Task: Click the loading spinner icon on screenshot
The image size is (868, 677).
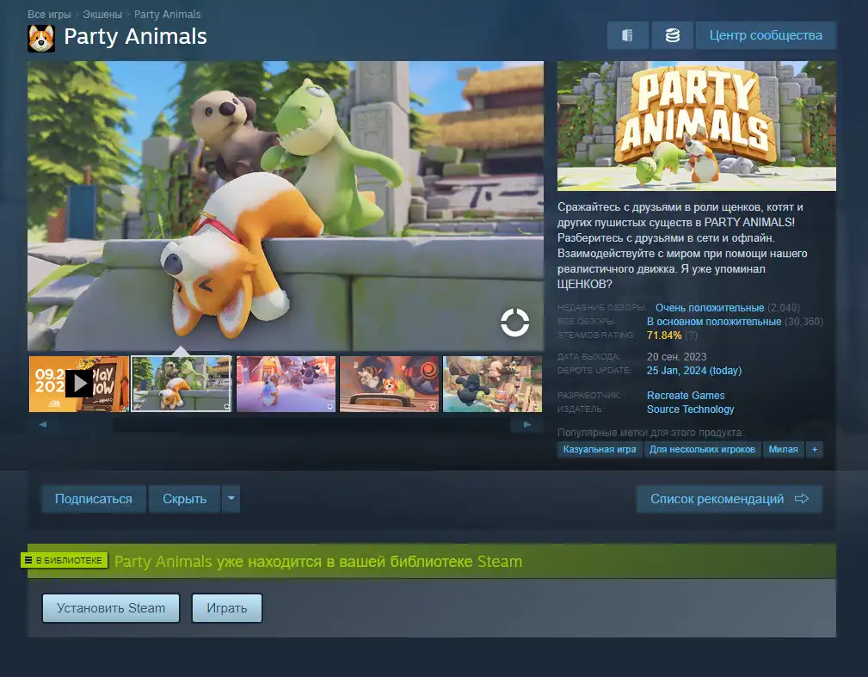Action: point(514,323)
